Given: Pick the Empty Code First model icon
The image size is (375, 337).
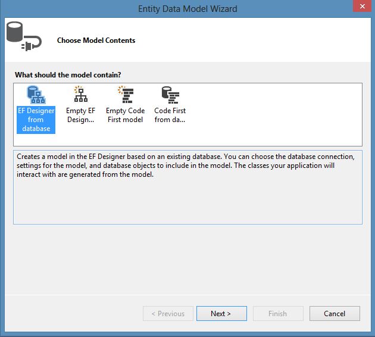Looking at the screenshot, I should coord(126,94).
